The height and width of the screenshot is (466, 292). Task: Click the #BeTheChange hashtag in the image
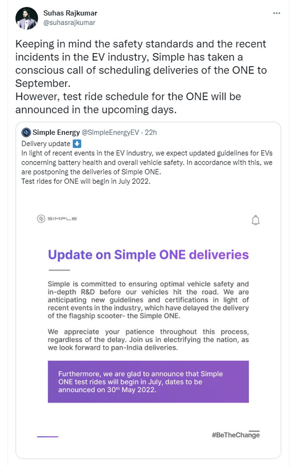point(236,435)
